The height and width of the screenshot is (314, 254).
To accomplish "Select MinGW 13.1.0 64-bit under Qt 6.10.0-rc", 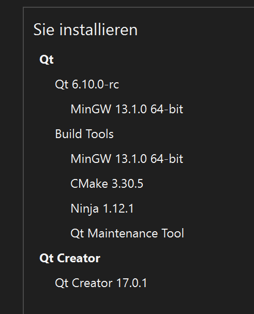I will pyautogui.click(x=127, y=109).
